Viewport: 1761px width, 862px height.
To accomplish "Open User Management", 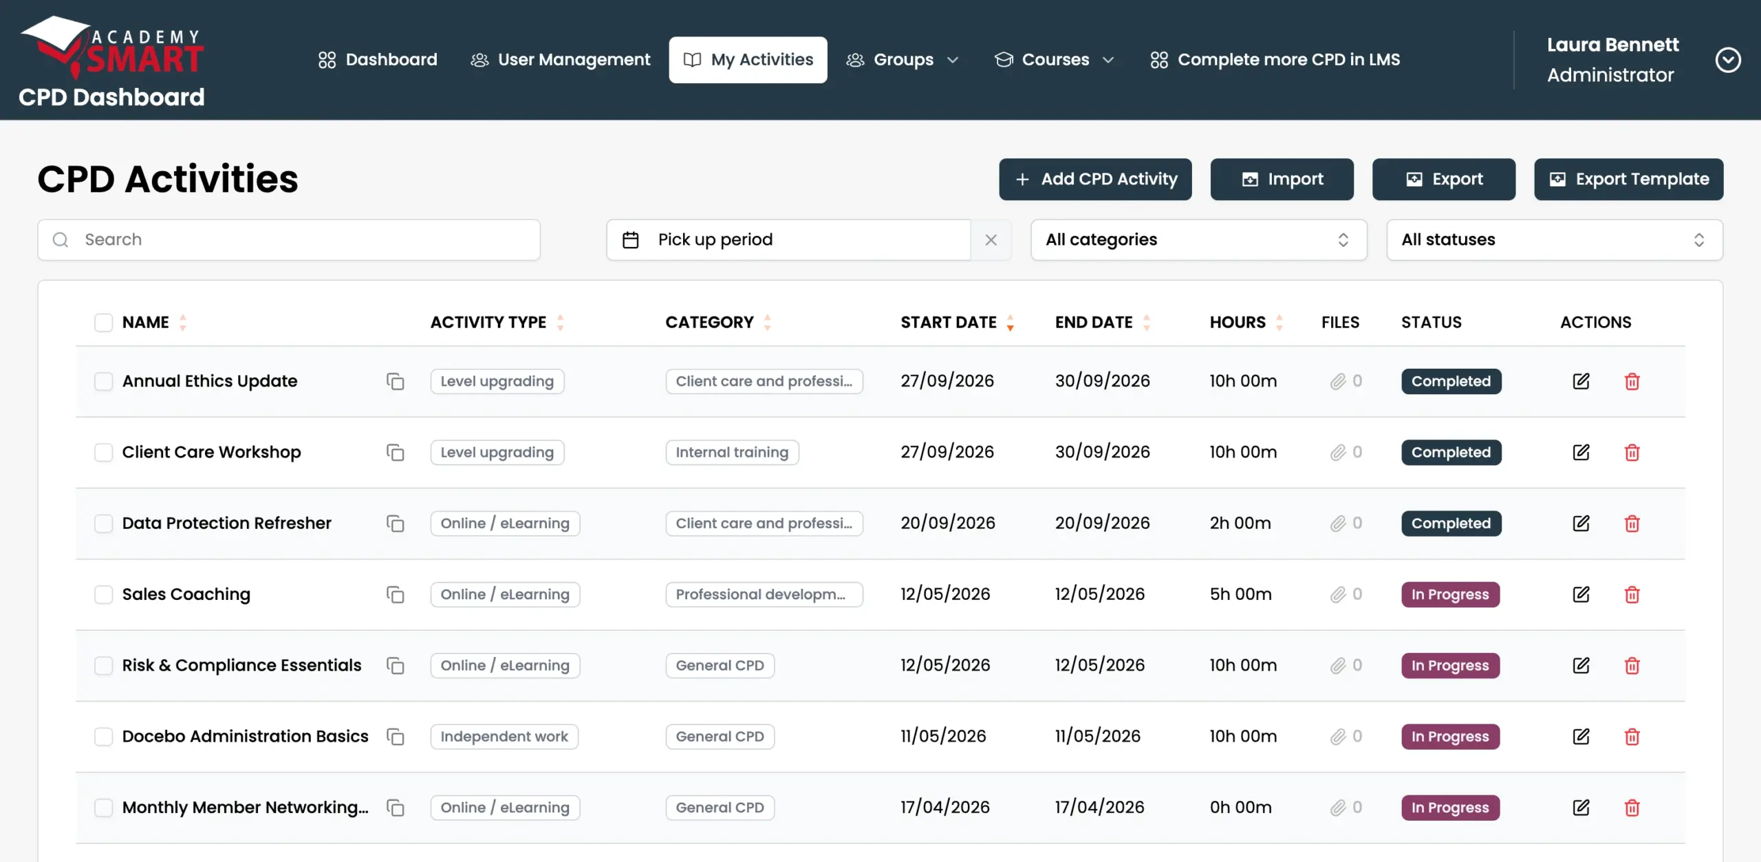I will click(x=560, y=60).
